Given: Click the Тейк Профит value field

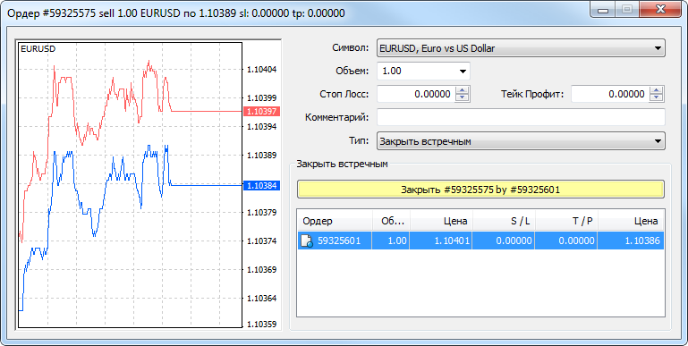Looking at the screenshot, I should (610, 94).
